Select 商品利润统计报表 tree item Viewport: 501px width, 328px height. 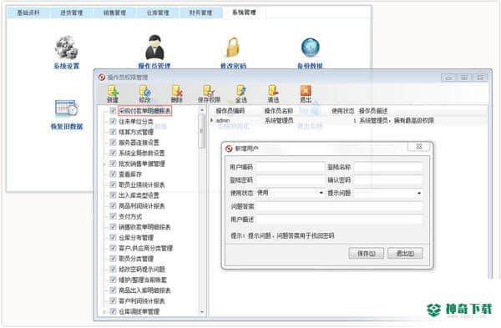coord(142,205)
